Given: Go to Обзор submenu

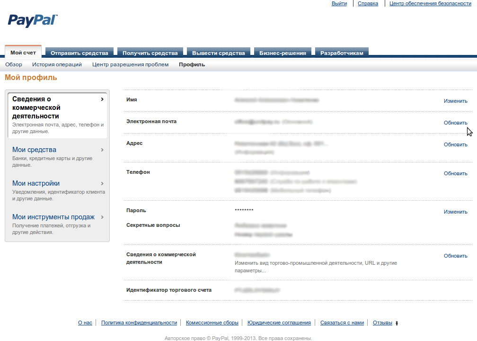Looking at the screenshot, I should [14, 64].
